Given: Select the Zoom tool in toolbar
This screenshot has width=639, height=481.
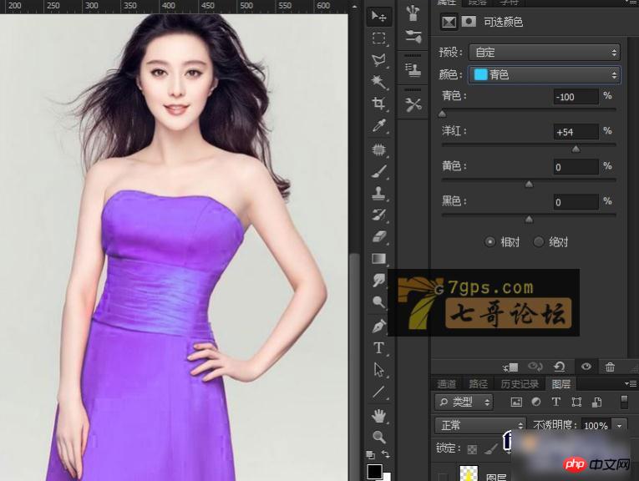Looking at the screenshot, I should pyautogui.click(x=378, y=437).
